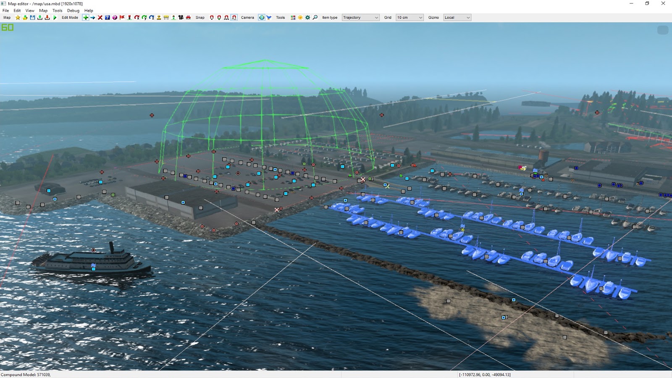This screenshot has width=672, height=378.
Task: Select the blue arrow move tool
Action: pos(93,18)
